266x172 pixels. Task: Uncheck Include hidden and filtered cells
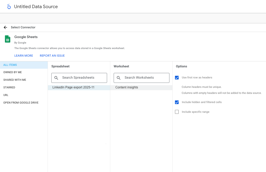click(x=177, y=102)
